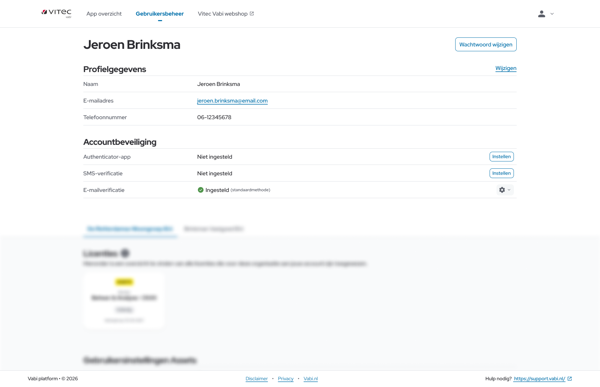Expand the chevron beside the gear icon
This screenshot has height=387, width=600.
point(509,190)
